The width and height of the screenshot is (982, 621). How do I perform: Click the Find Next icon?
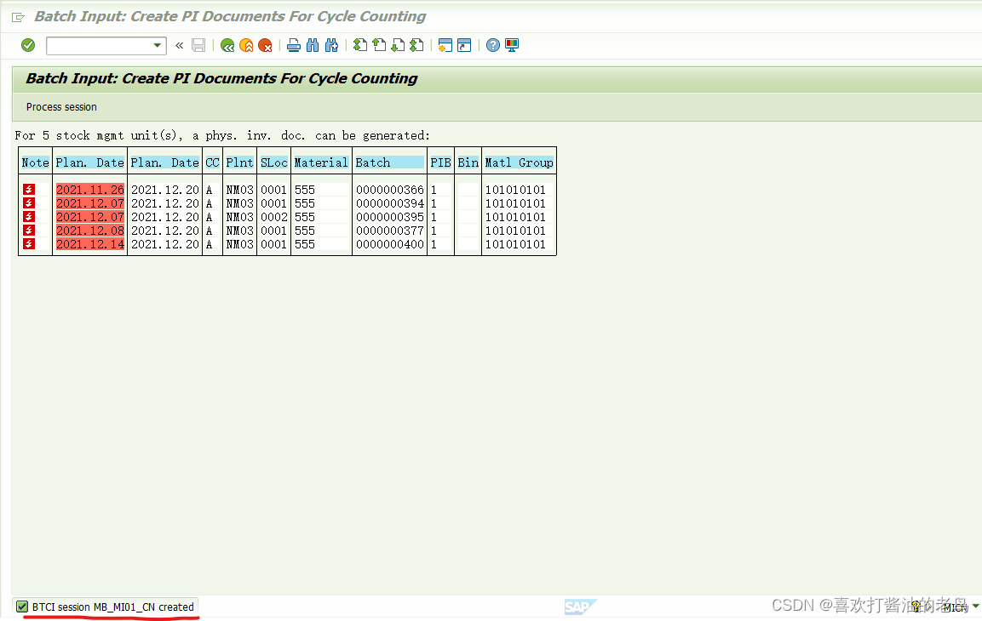tap(331, 45)
